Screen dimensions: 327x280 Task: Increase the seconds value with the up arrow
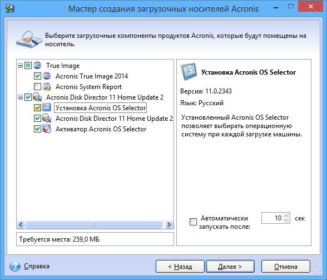pos(286,215)
